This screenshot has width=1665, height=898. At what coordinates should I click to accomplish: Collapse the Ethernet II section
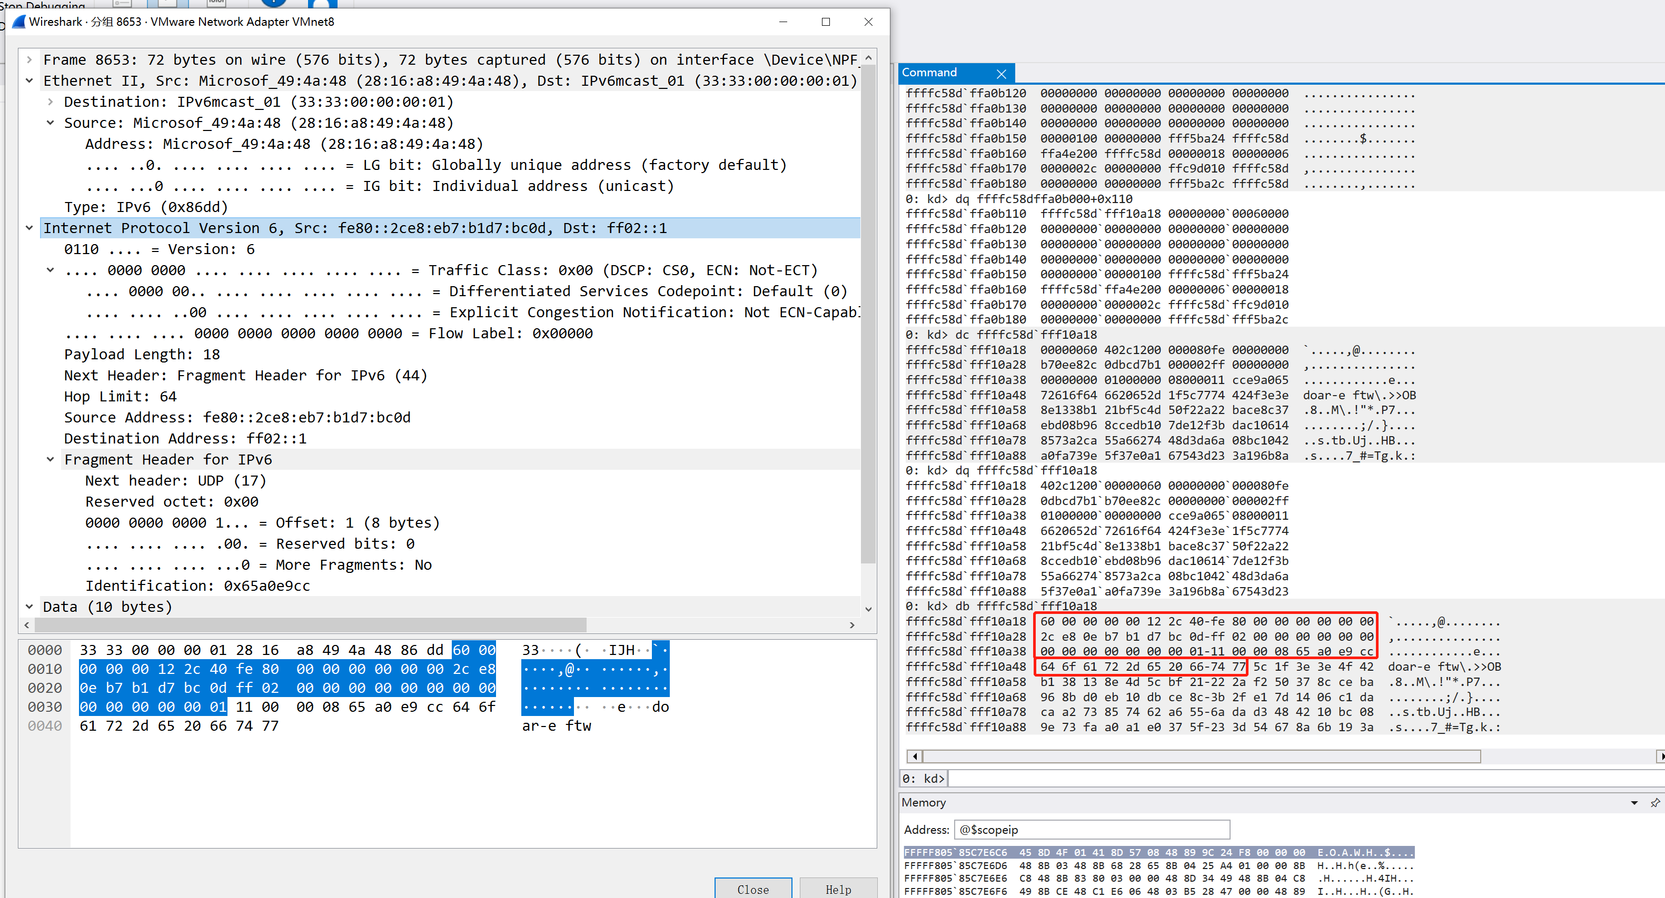(x=29, y=80)
